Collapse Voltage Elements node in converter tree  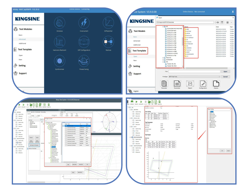[49, 143]
